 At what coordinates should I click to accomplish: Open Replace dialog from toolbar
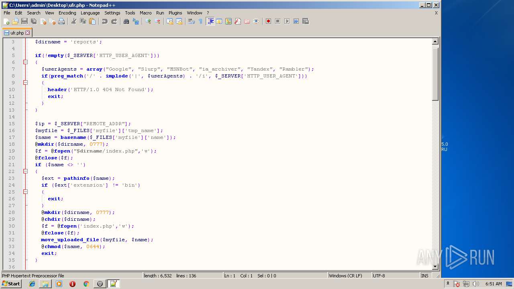[x=136, y=21]
